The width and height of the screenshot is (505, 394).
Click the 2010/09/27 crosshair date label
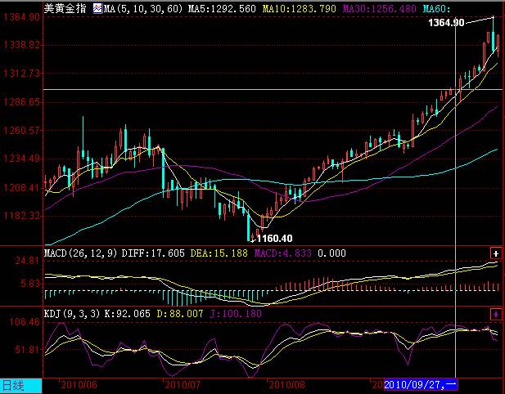point(421,384)
